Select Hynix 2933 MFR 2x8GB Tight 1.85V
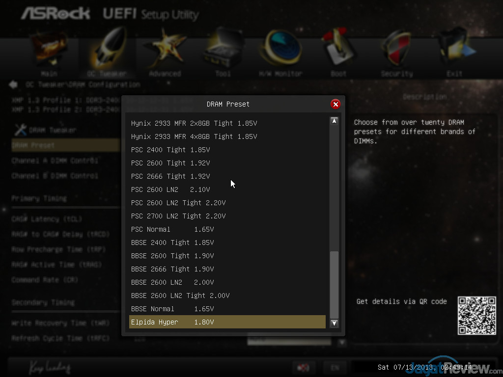 [227, 123]
